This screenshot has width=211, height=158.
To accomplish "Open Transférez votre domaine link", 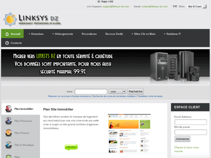I will point(150,96).
